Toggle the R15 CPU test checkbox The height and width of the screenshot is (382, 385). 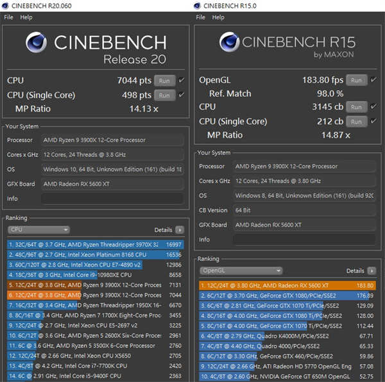tap(373, 106)
